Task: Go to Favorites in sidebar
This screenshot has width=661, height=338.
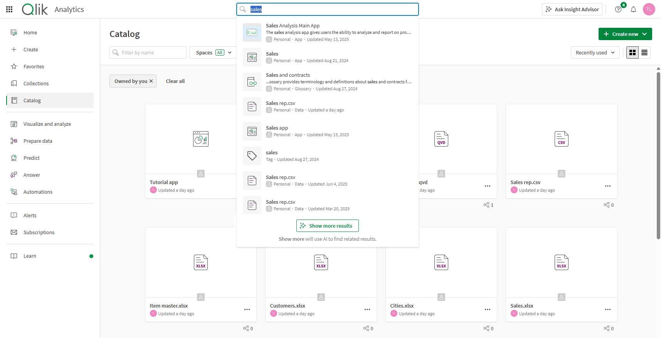Action: point(34,66)
